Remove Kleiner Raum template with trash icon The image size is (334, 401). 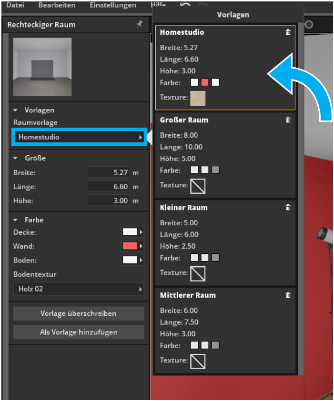point(288,208)
